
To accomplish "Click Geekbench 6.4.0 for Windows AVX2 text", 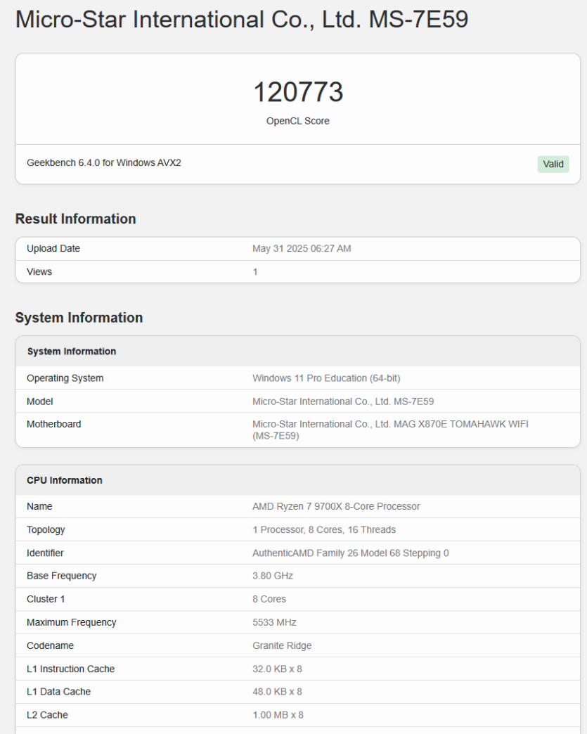I will 104,162.
